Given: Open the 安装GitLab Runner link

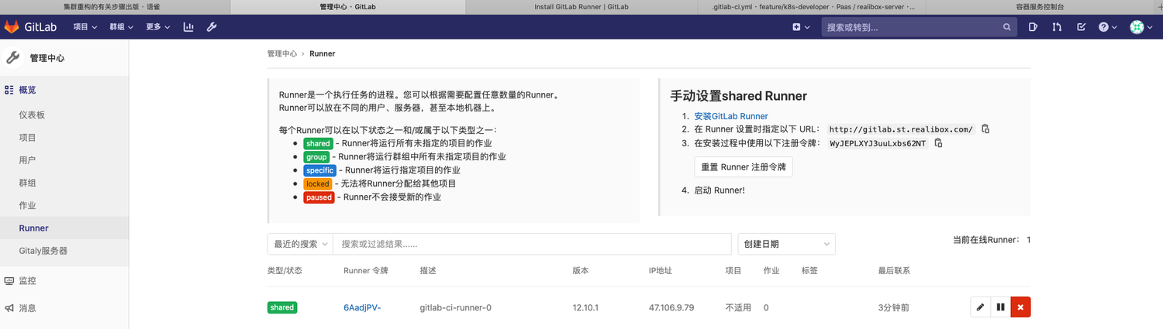Looking at the screenshot, I should coord(731,116).
